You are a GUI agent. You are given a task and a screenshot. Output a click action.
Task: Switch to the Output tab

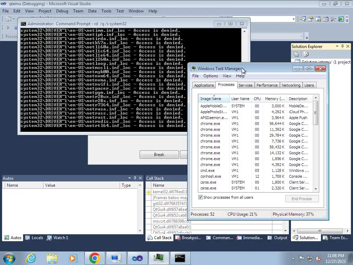click(x=278, y=237)
